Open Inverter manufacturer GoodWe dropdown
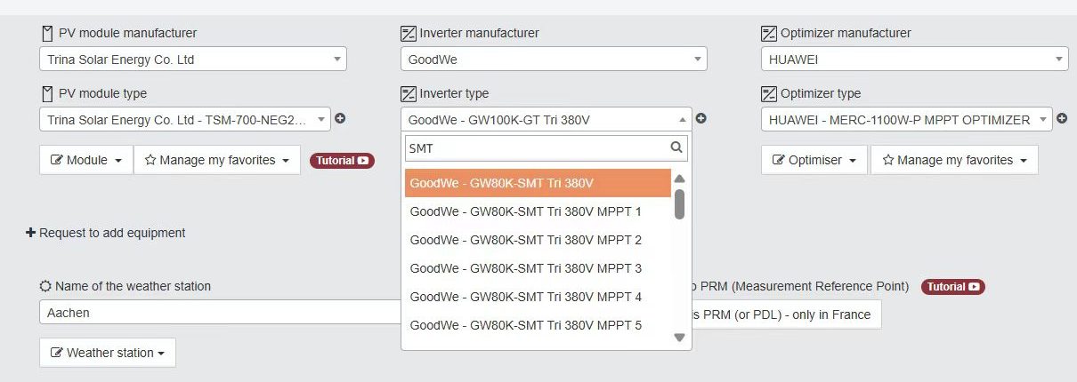 point(554,60)
